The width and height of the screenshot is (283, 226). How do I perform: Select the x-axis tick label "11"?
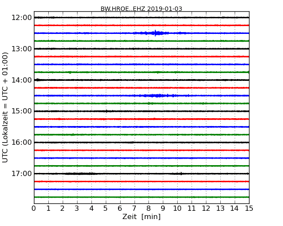[192, 209]
